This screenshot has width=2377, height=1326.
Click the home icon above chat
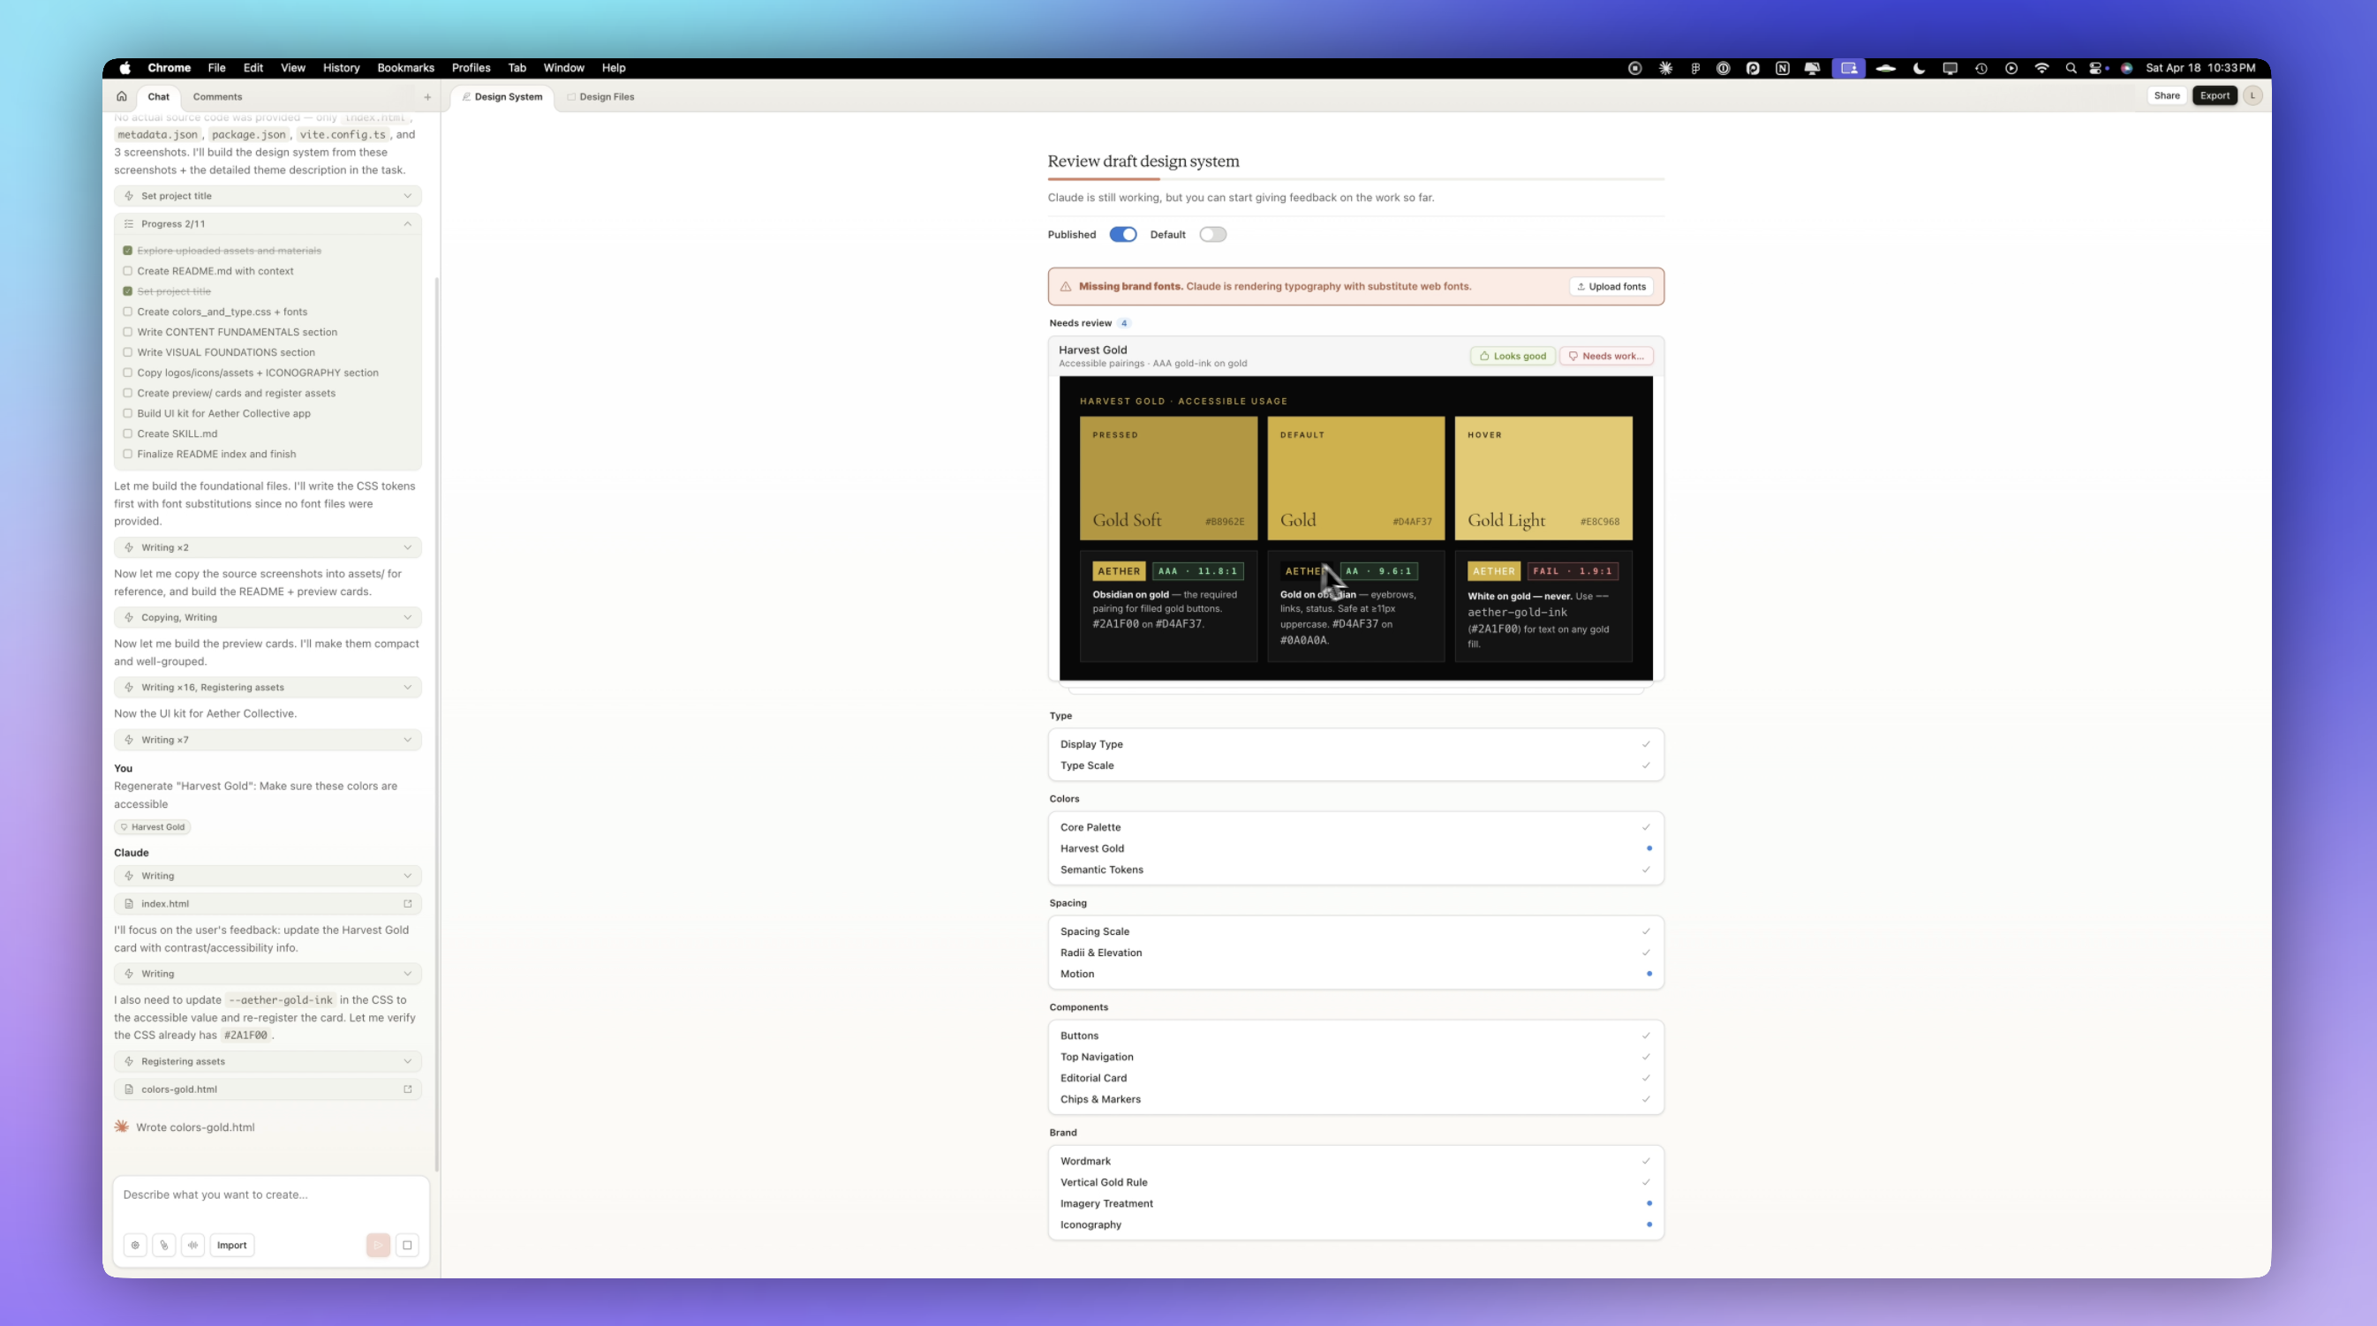[x=121, y=96]
